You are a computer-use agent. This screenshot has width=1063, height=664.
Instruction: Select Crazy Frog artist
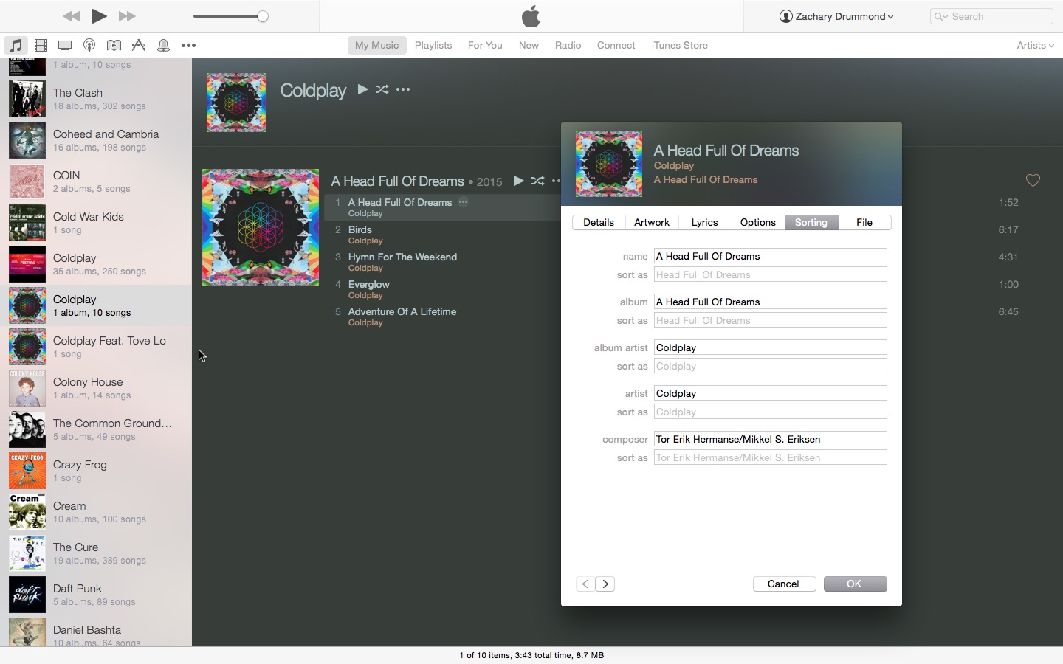pyautogui.click(x=96, y=471)
